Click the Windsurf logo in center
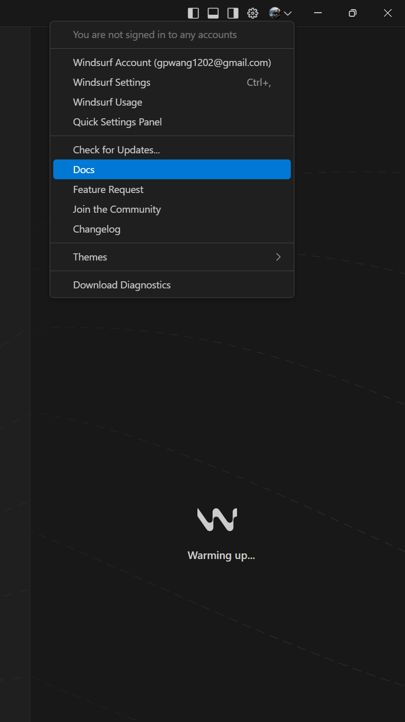Image resolution: width=405 pixels, height=722 pixels. click(217, 519)
